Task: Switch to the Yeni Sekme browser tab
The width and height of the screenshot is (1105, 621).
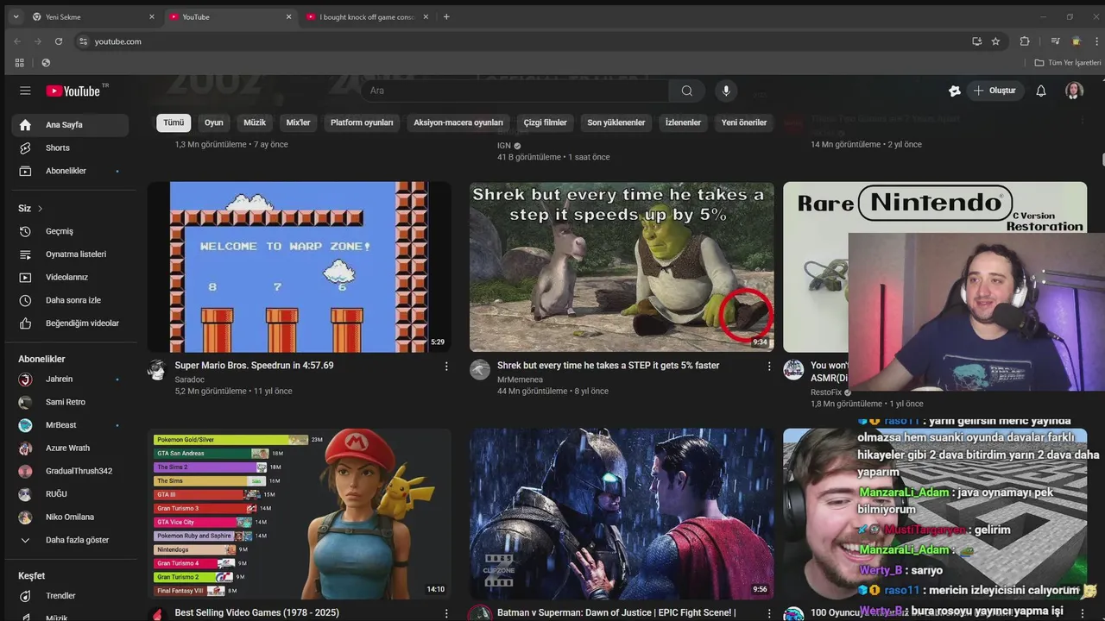Action: click(x=93, y=16)
